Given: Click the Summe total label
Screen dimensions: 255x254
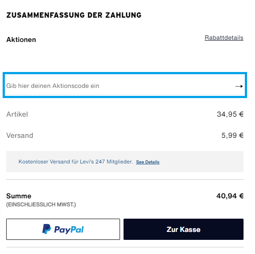Looking at the screenshot, I should [x=19, y=196].
